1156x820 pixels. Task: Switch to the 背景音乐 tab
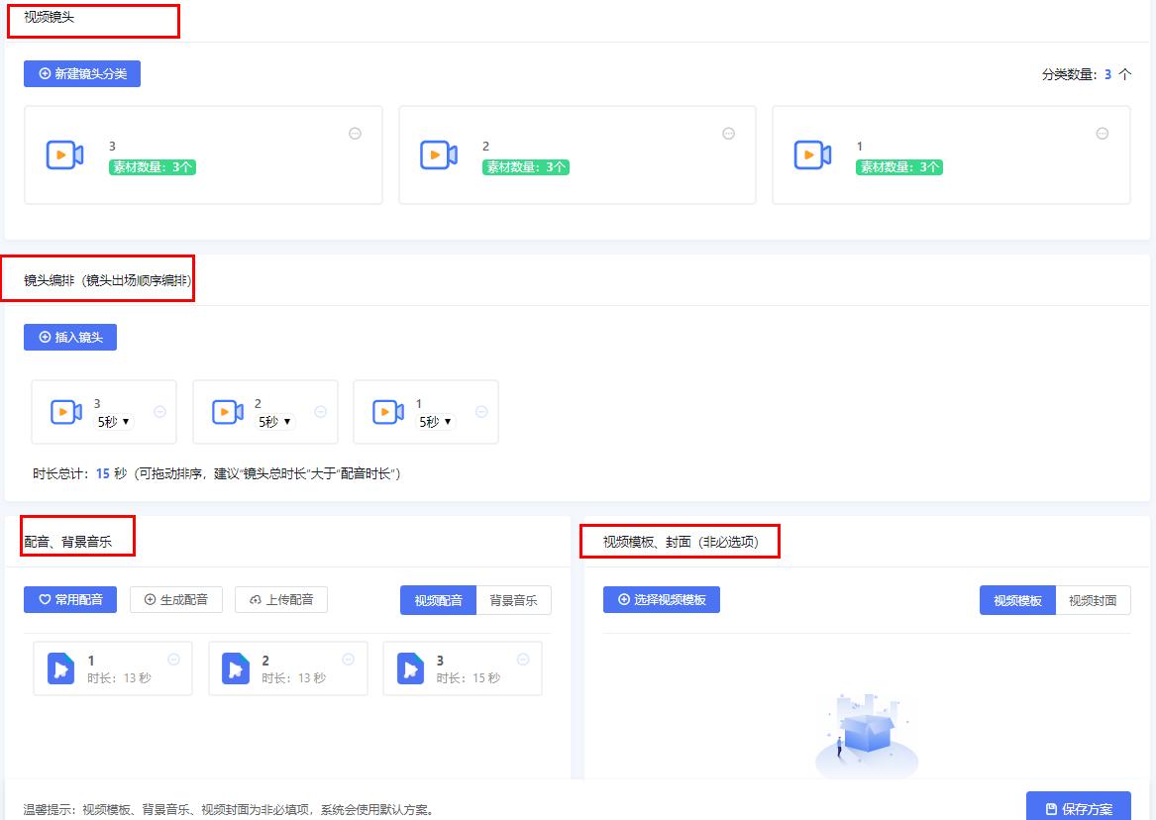pyautogui.click(x=513, y=599)
